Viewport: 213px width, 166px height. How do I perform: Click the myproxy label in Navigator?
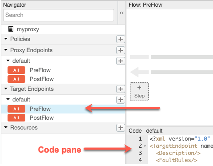[28, 29]
